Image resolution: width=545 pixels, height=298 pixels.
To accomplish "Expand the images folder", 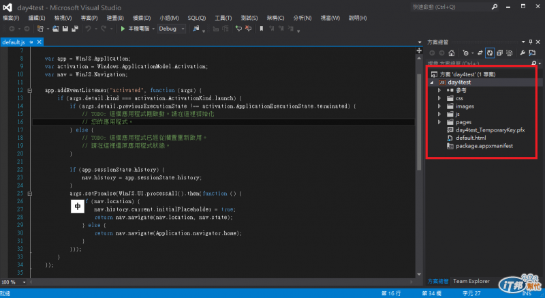I will (x=439, y=106).
